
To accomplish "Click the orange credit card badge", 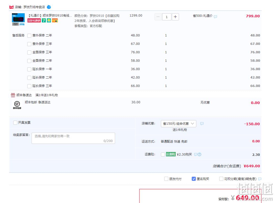I will pos(55,21).
